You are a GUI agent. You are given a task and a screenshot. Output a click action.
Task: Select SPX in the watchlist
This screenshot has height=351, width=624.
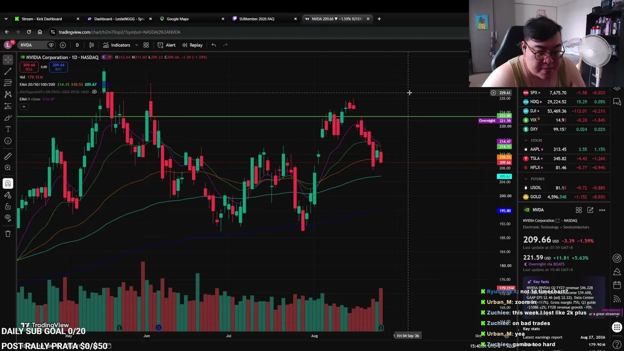[x=564, y=93]
